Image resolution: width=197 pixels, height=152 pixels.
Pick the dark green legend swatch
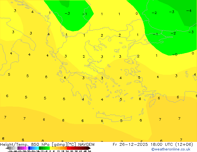pyautogui.click(x=40, y=148)
